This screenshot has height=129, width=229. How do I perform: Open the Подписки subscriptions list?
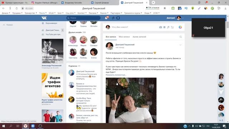click(x=74, y=66)
